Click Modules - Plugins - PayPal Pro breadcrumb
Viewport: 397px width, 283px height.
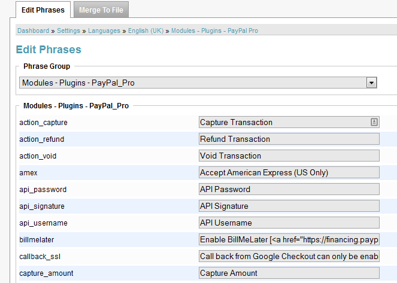point(215,31)
